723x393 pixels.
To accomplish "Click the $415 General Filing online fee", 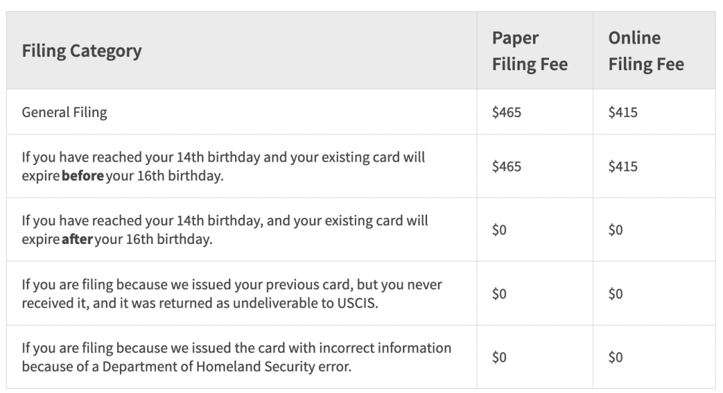I will [x=623, y=112].
